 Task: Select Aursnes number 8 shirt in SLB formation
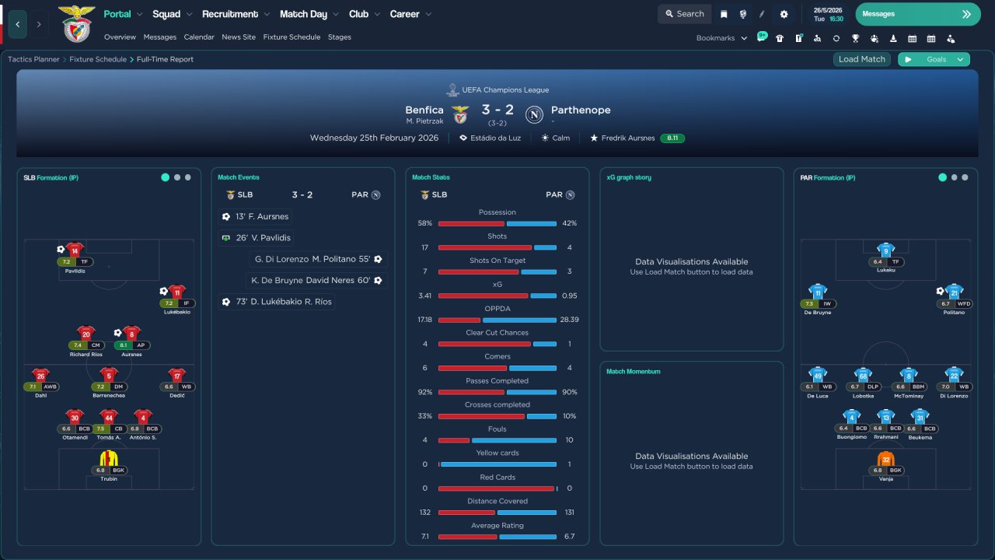131,334
